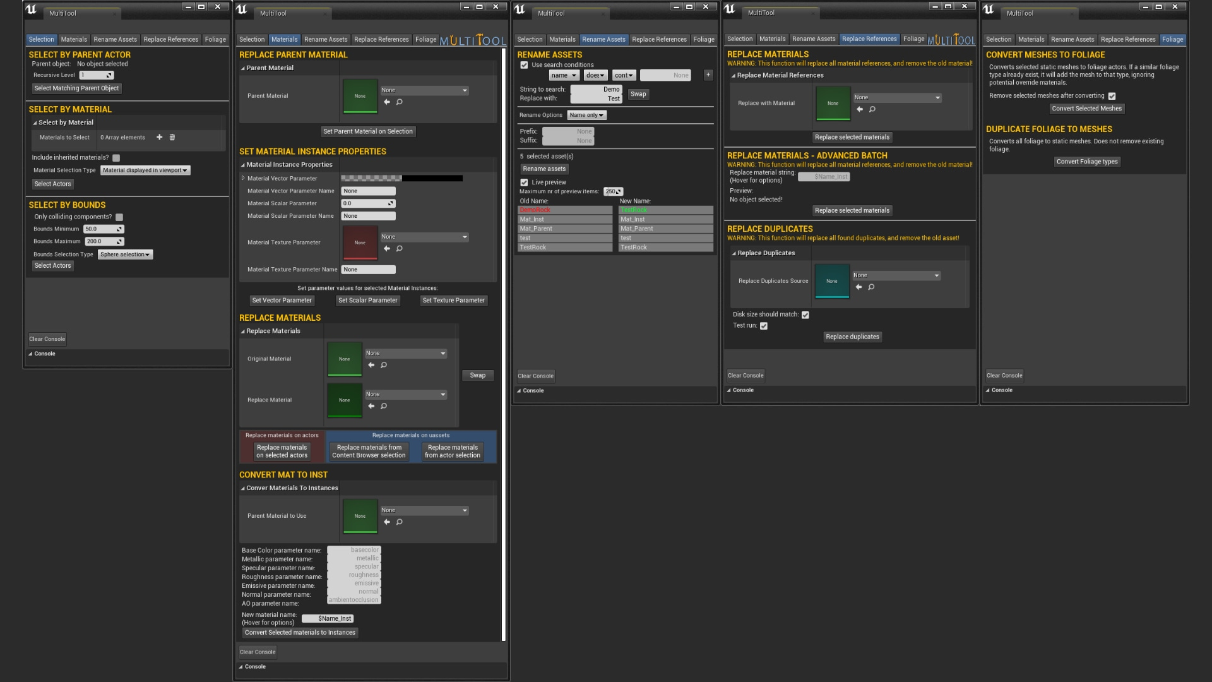Click Set Parent Material on Selection button
Image resolution: width=1212 pixels, height=682 pixels.
(x=368, y=131)
